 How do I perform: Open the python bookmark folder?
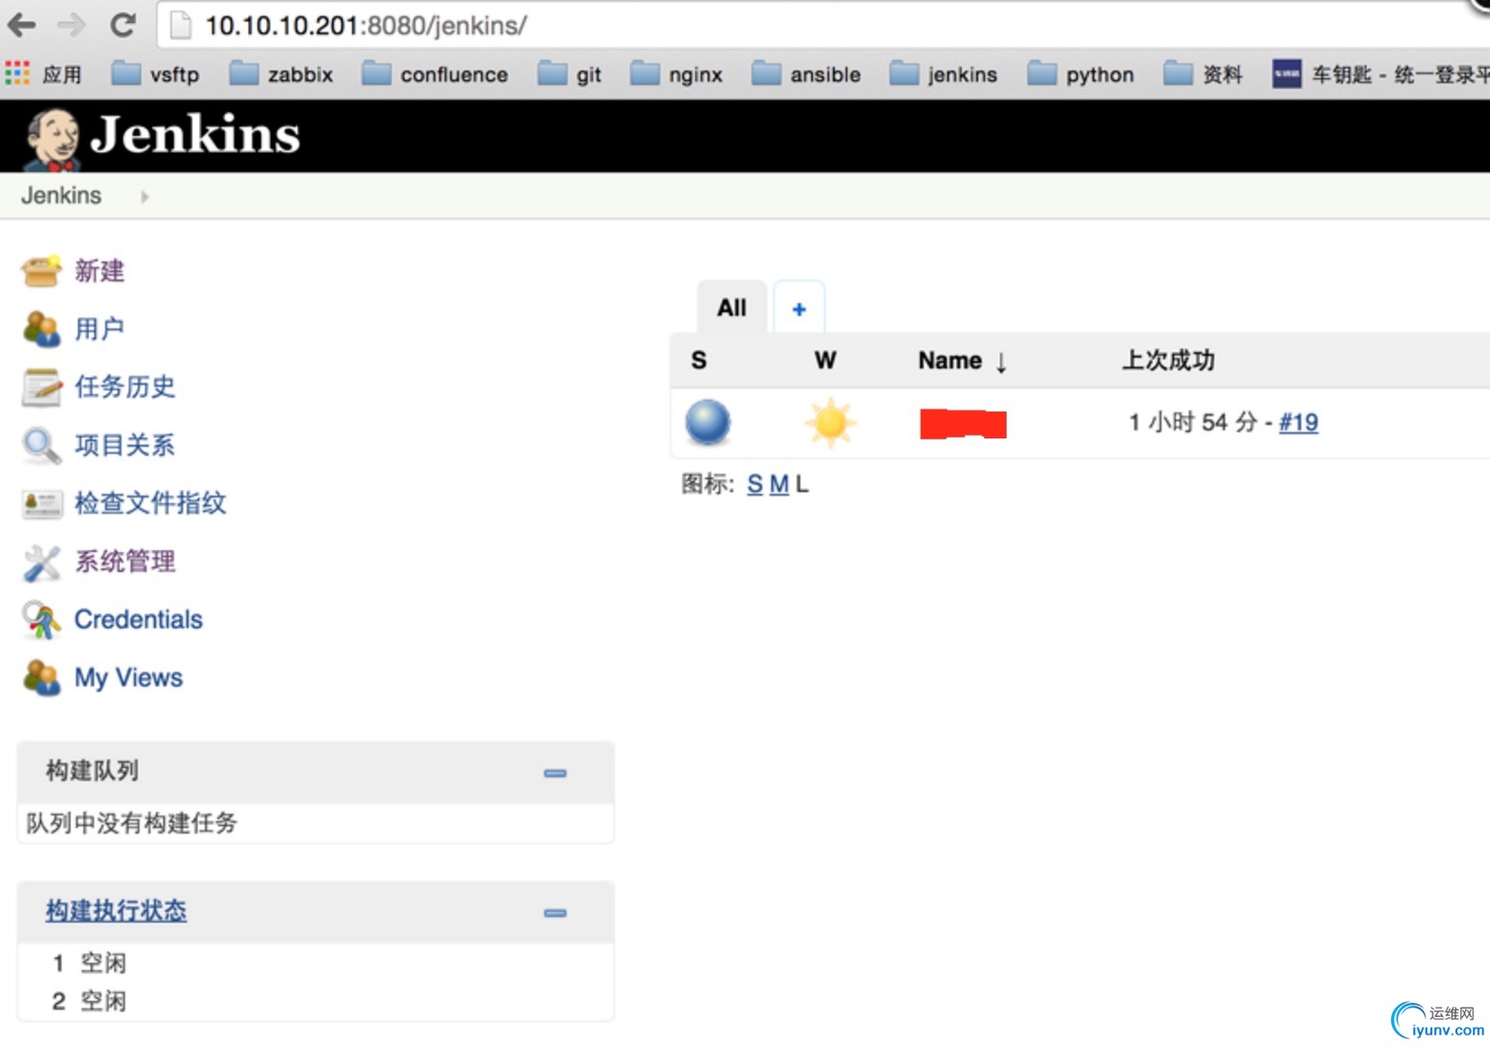point(1080,74)
